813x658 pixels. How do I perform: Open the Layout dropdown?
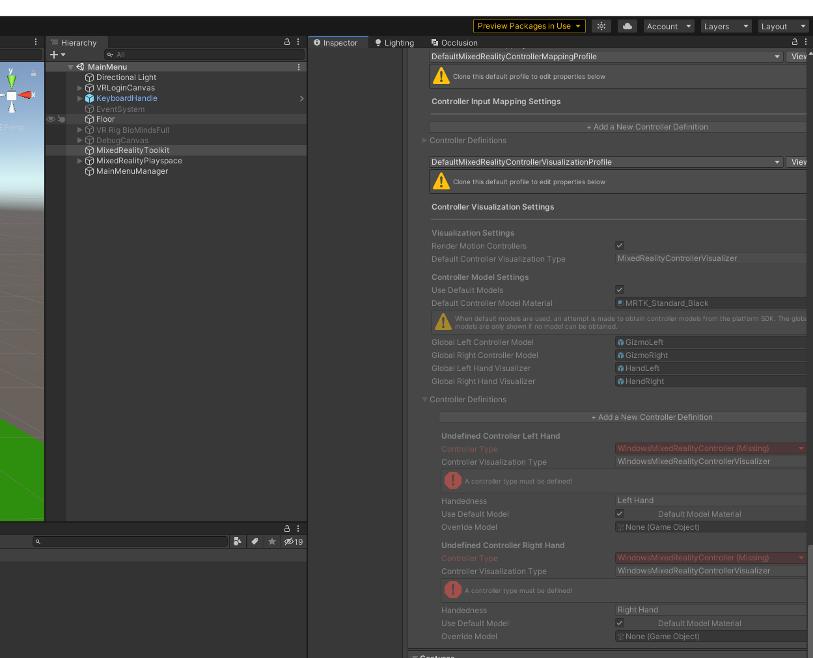pyautogui.click(x=784, y=26)
